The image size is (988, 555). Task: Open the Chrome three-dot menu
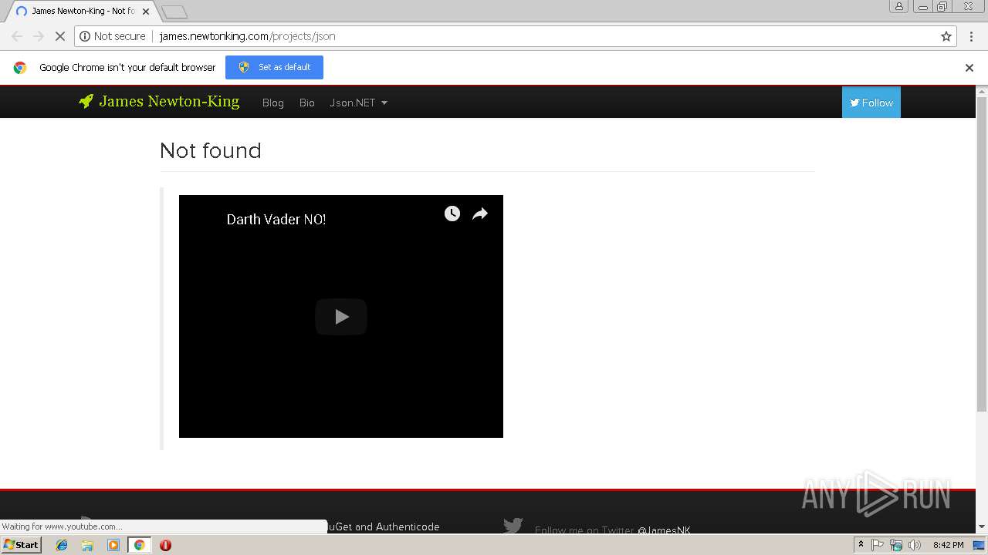[972, 36]
